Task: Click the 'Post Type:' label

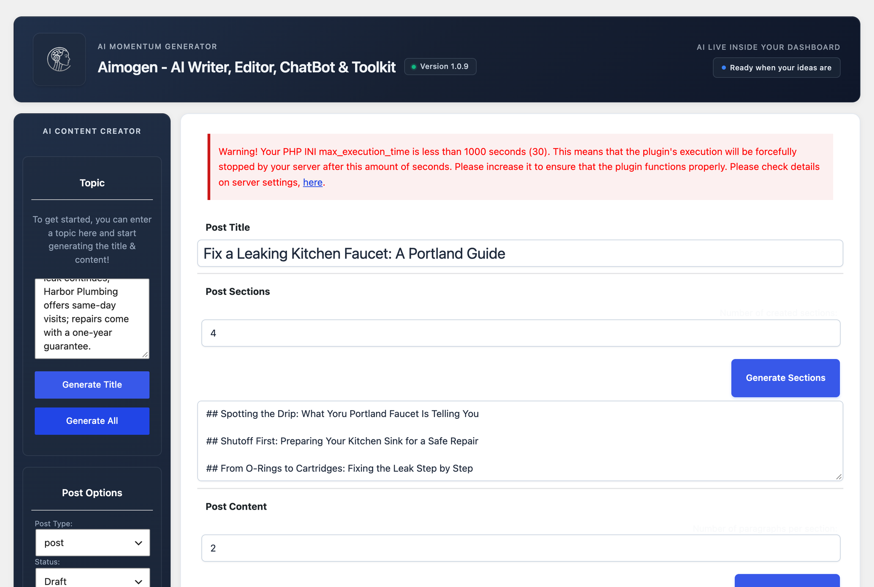Action: click(54, 523)
